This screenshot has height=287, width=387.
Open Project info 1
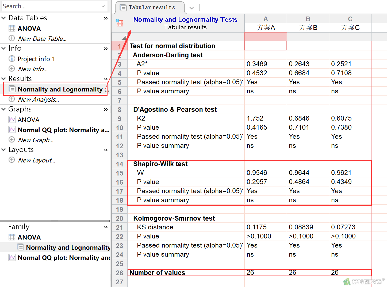[x=36, y=59]
